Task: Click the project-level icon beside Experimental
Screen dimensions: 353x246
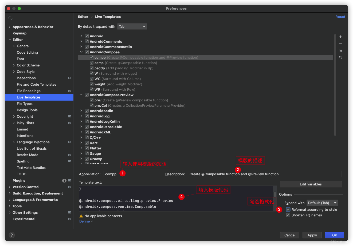Action: (x=70, y=219)
